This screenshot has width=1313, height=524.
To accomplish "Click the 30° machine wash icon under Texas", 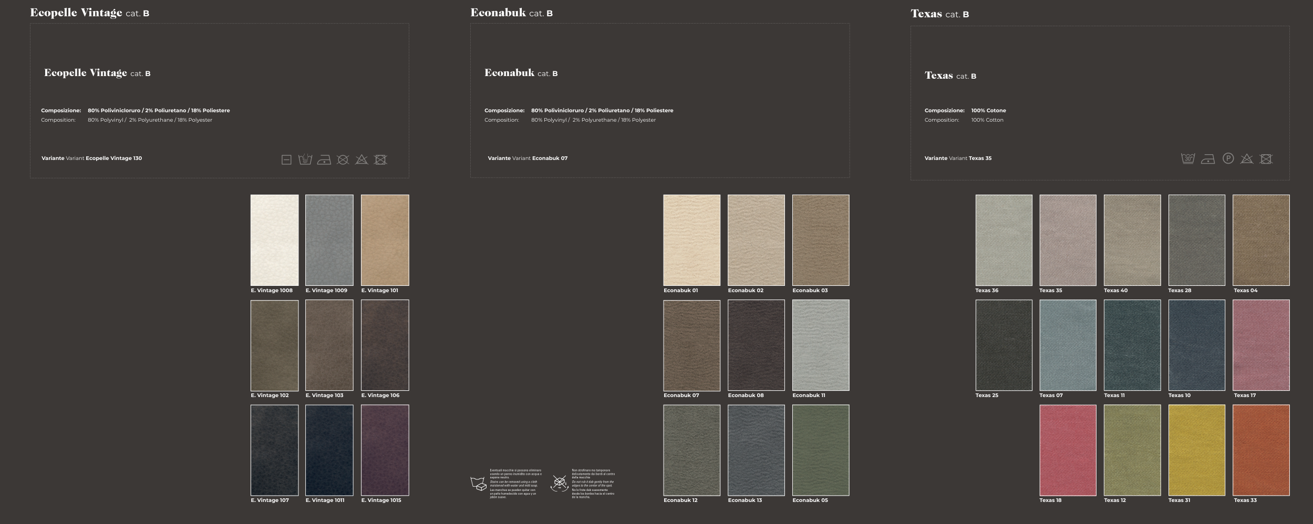I will [1188, 158].
